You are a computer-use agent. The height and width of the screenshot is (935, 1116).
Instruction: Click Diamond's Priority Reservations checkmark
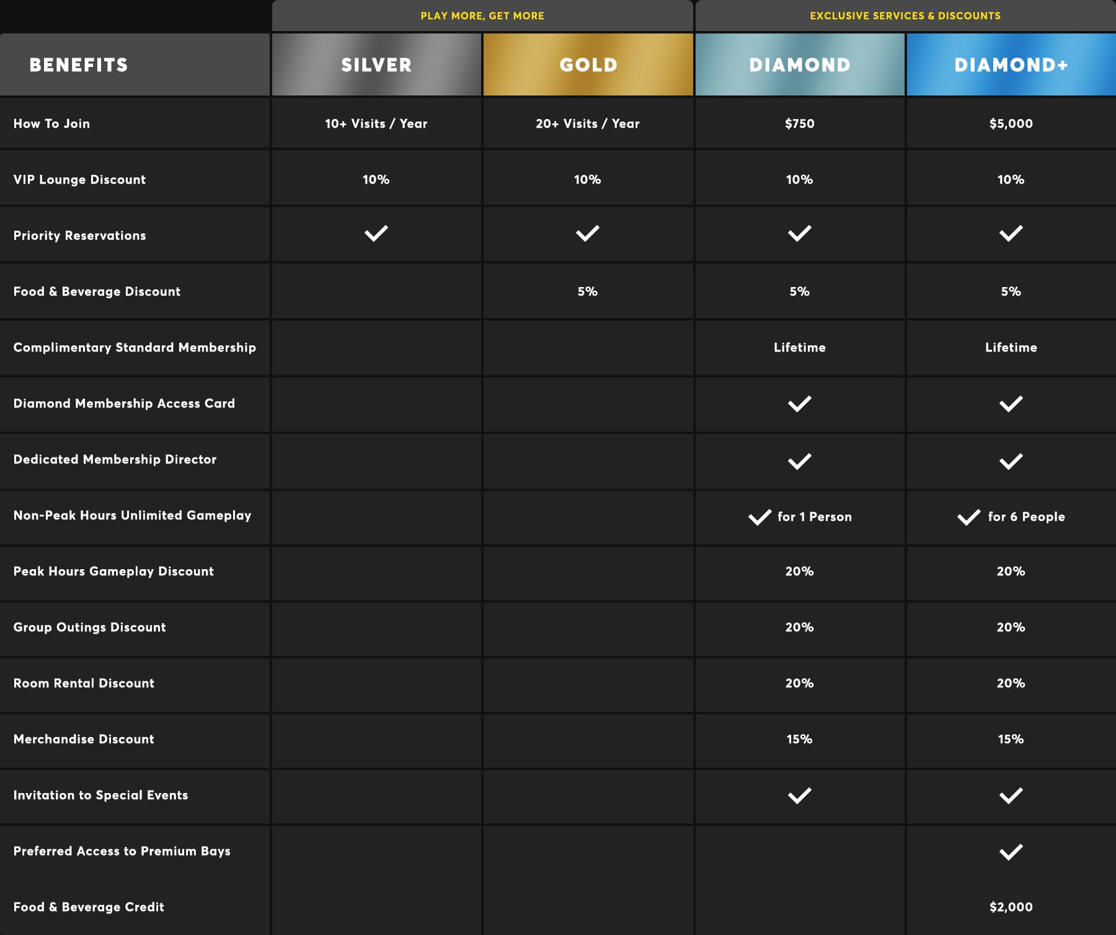click(x=799, y=234)
